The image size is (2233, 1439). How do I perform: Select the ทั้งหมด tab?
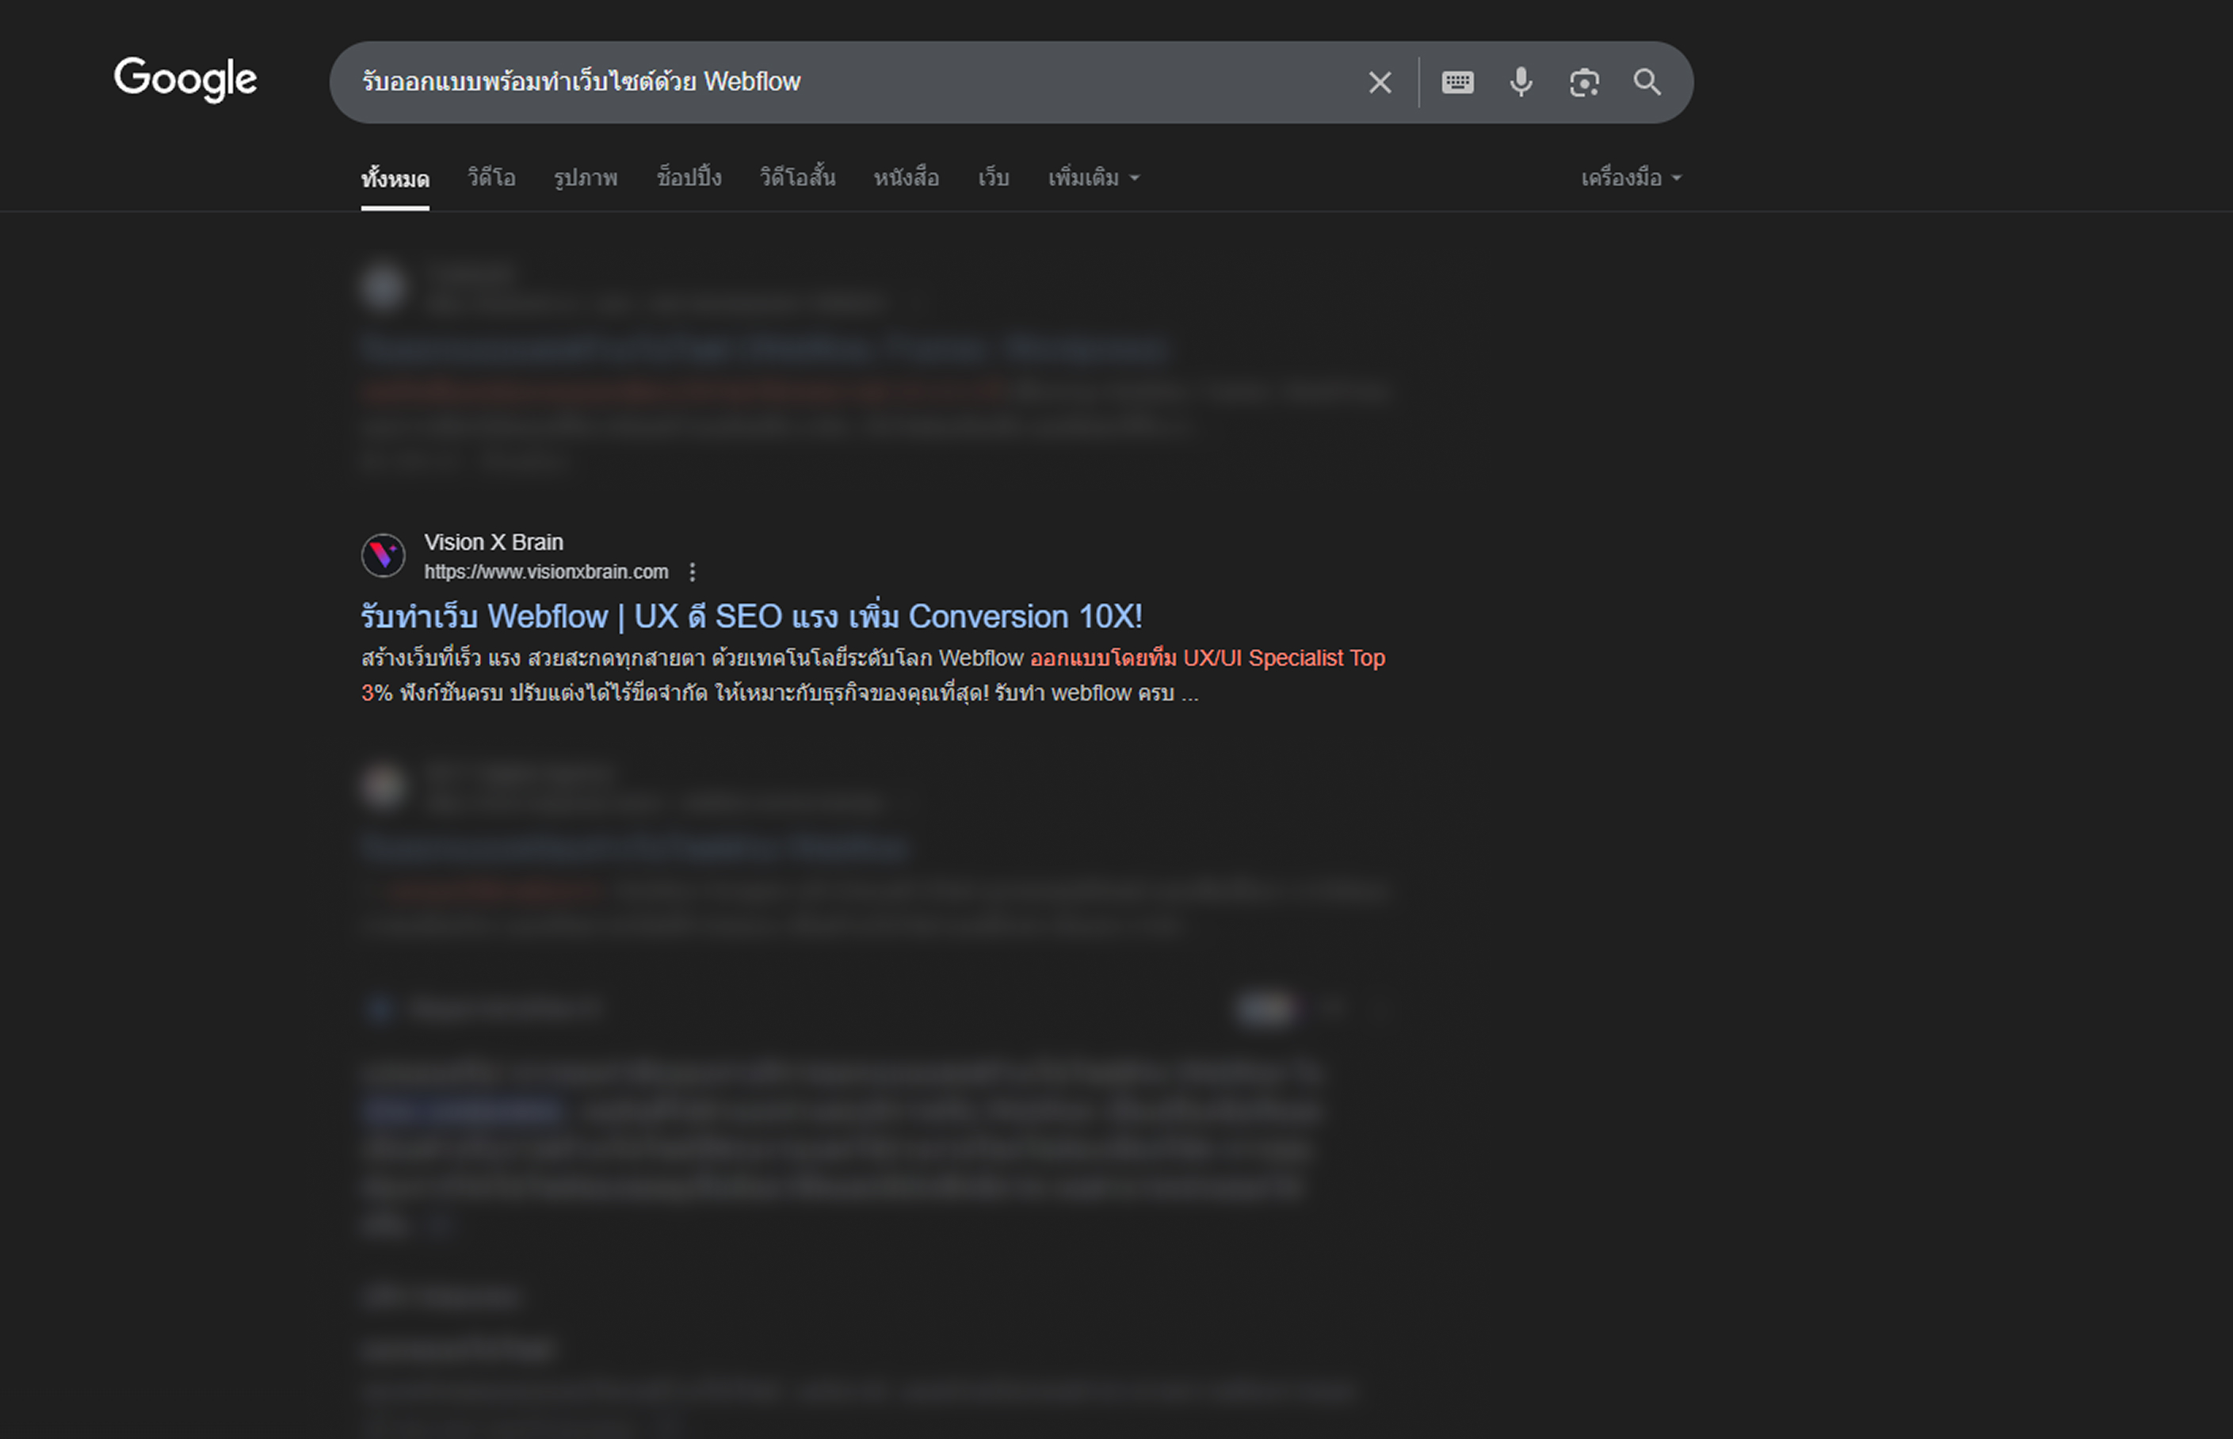click(x=395, y=177)
